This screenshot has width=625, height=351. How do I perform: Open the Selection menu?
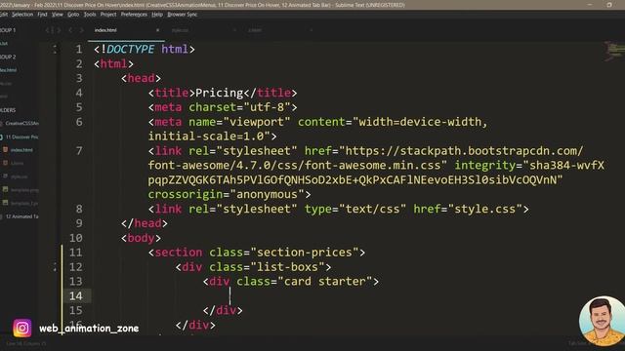[x=22, y=15]
